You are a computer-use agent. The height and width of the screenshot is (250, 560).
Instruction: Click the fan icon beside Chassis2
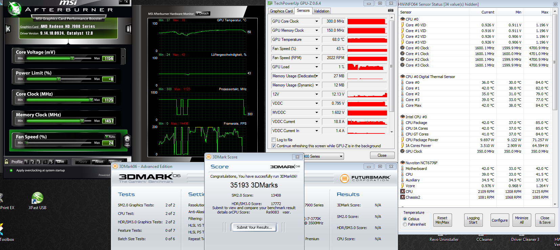click(402, 197)
